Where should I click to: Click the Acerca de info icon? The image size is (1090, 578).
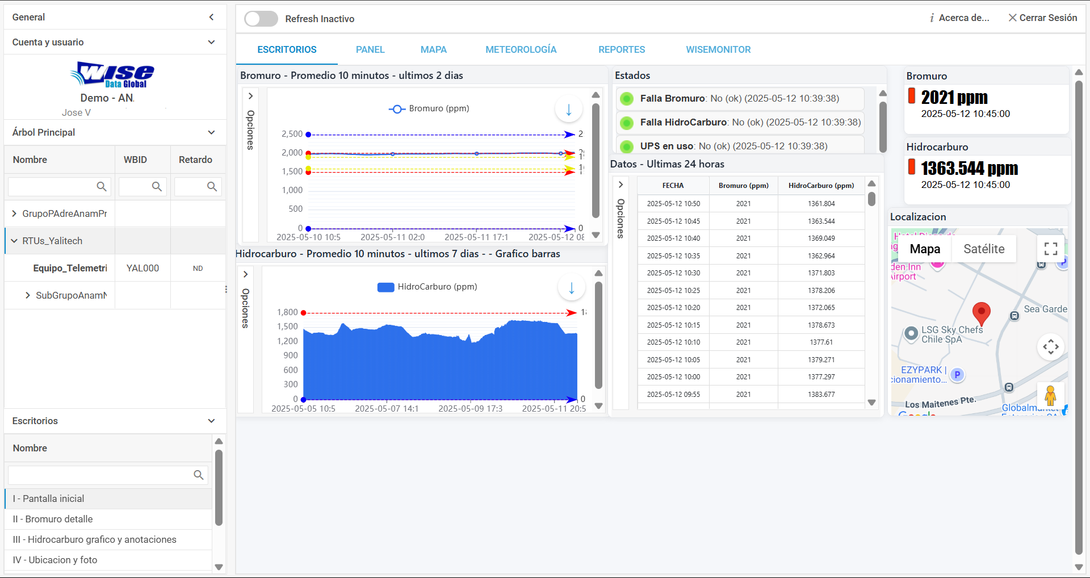(932, 18)
